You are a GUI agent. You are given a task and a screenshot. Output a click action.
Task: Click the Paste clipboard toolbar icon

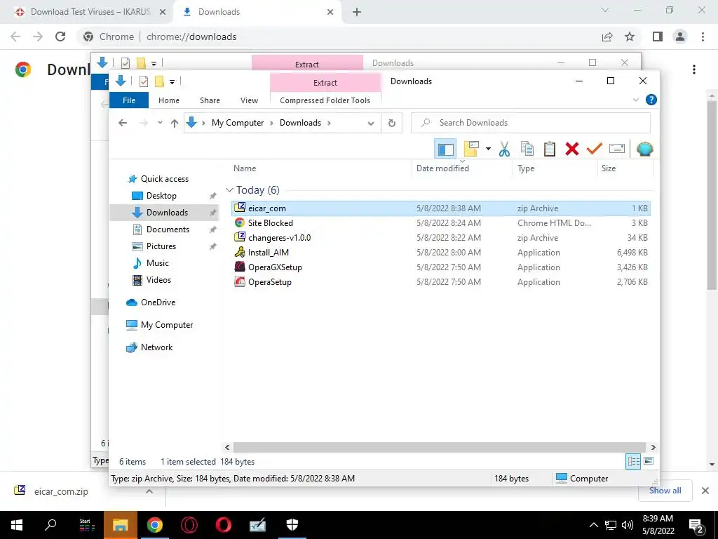(x=550, y=149)
